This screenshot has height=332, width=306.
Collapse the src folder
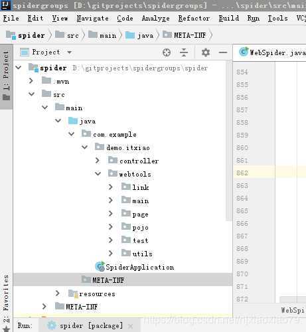click(32, 94)
